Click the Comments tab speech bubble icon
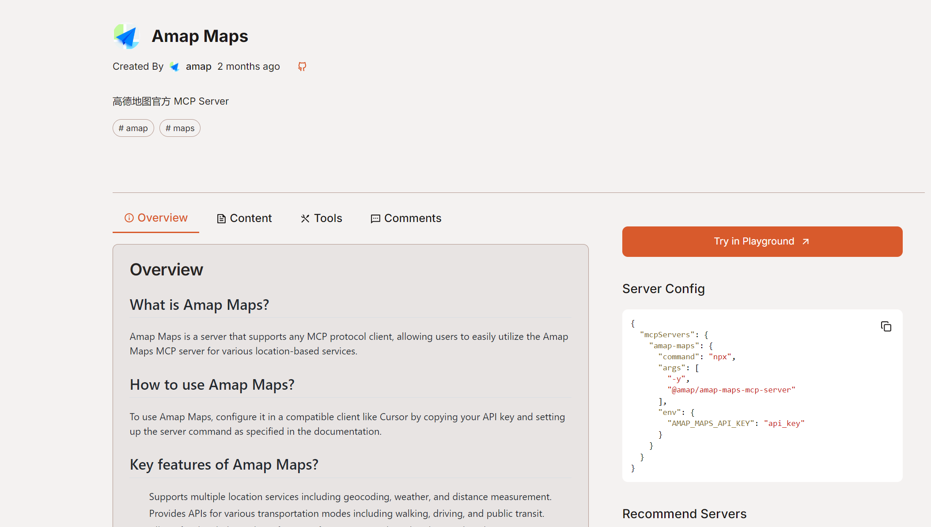931x527 pixels. click(x=375, y=218)
